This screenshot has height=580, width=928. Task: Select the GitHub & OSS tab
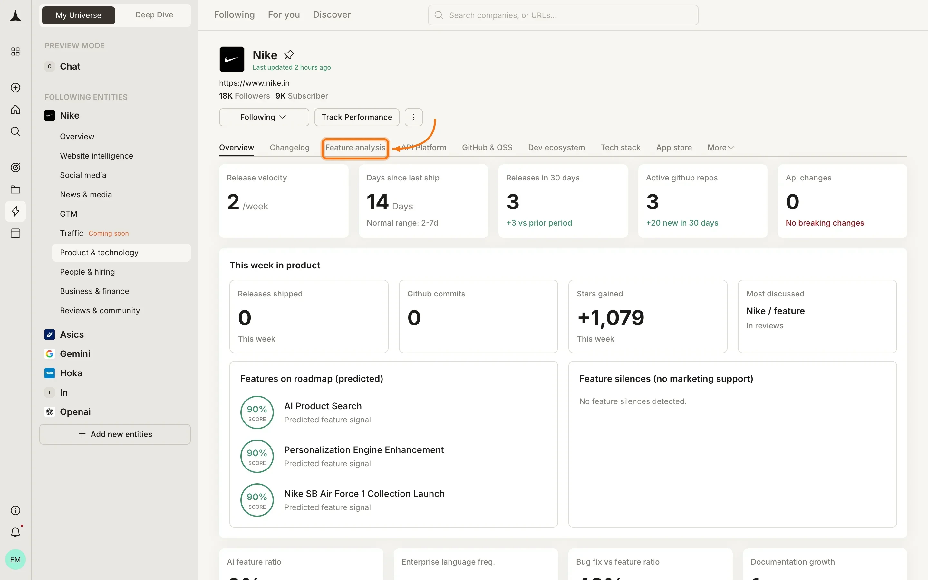coord(487,147)
